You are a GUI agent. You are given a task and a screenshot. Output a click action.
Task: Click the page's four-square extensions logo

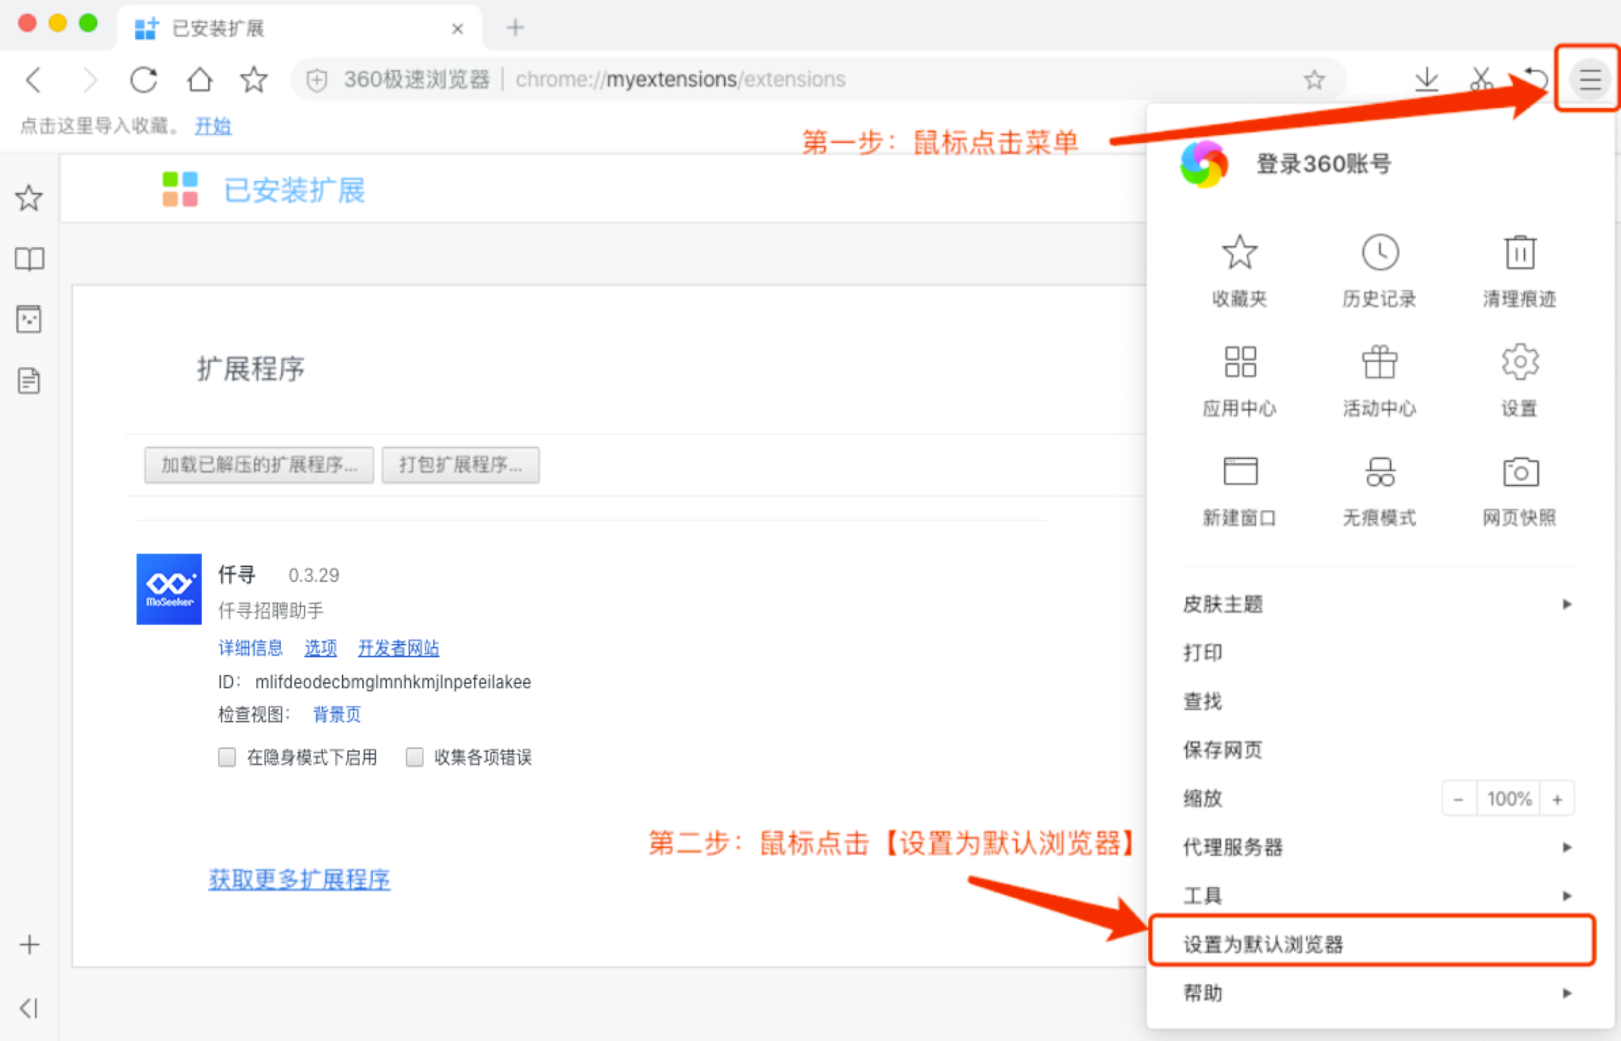click(x=180, y=189)
